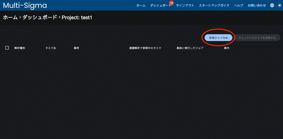Open the ヘルプ menu item

point(238,6)
